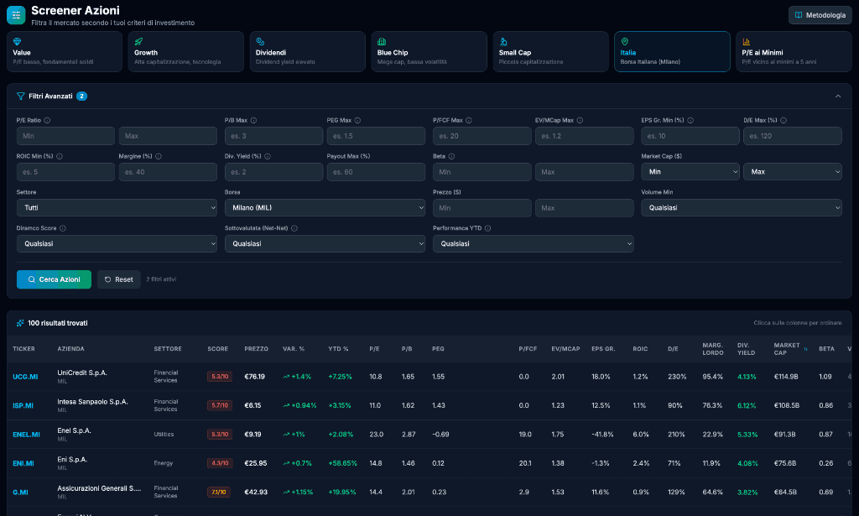Open the ENEL.MI ticker link
The image size is (859, 516).
[26, 435]
